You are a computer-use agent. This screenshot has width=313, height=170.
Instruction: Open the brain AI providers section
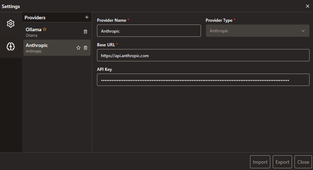click(11, 46)
